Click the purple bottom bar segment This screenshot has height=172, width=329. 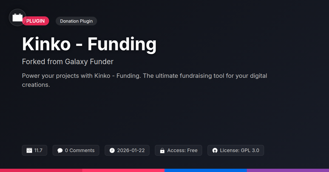288,170
